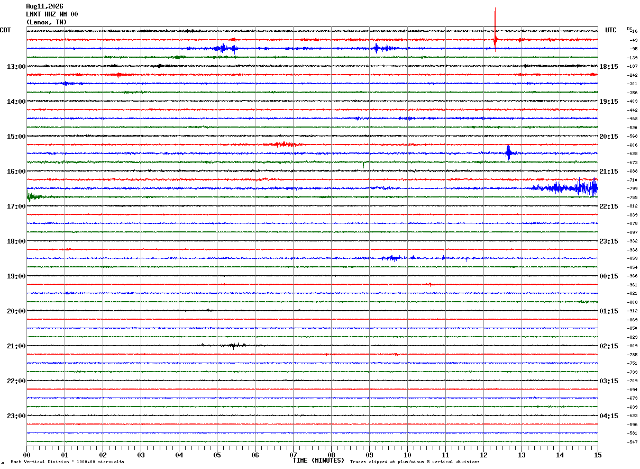
Task: Select the 19:00 CDT row label
Action: (16, 276)
